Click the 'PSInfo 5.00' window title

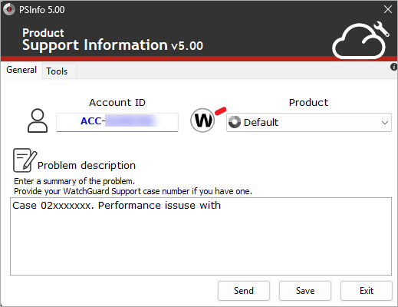(x=42, y=10)
